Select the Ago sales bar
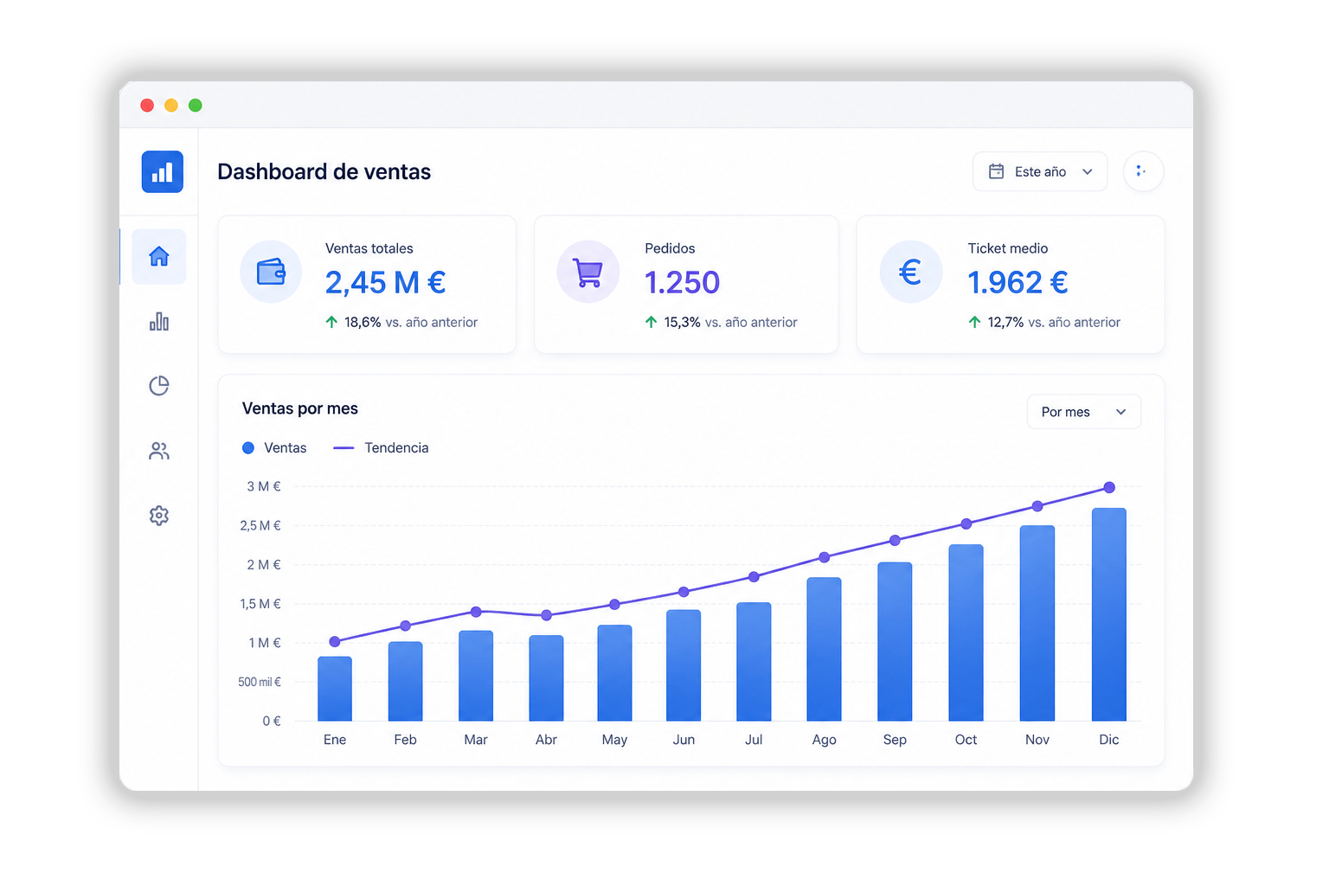Image resolution: width=1329 pixels, height=886 pixels. (x=824, y=649)
